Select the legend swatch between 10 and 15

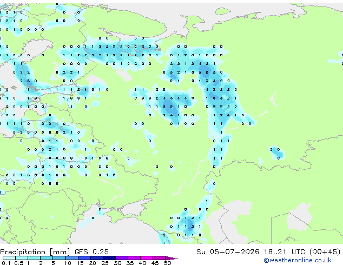coord(71,258)
